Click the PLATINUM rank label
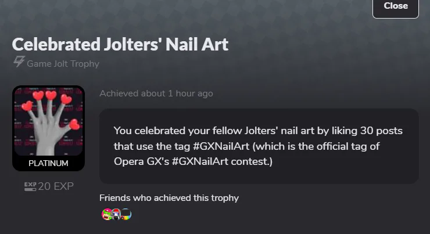 point(48,163)
